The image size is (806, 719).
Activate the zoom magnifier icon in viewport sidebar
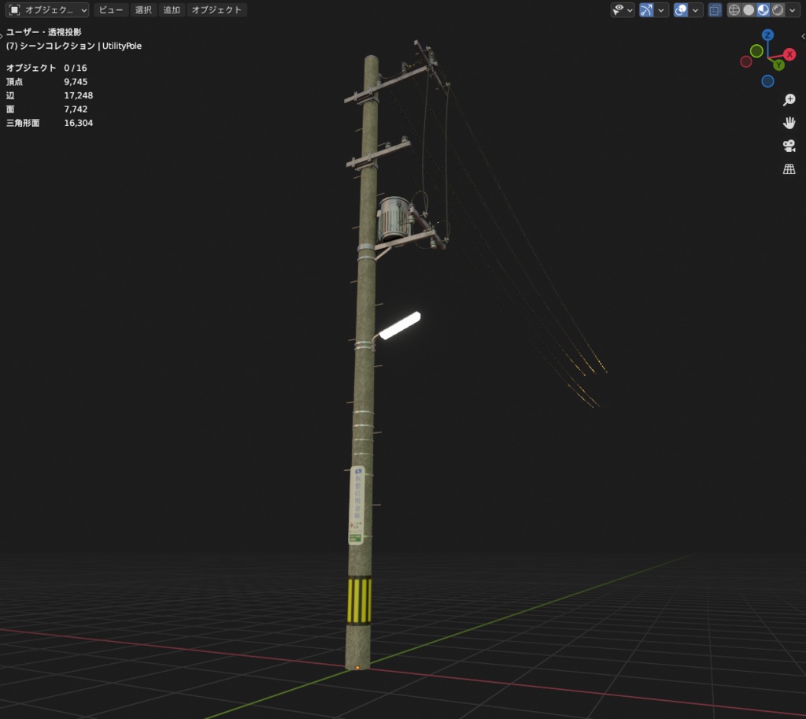[789, 98]
